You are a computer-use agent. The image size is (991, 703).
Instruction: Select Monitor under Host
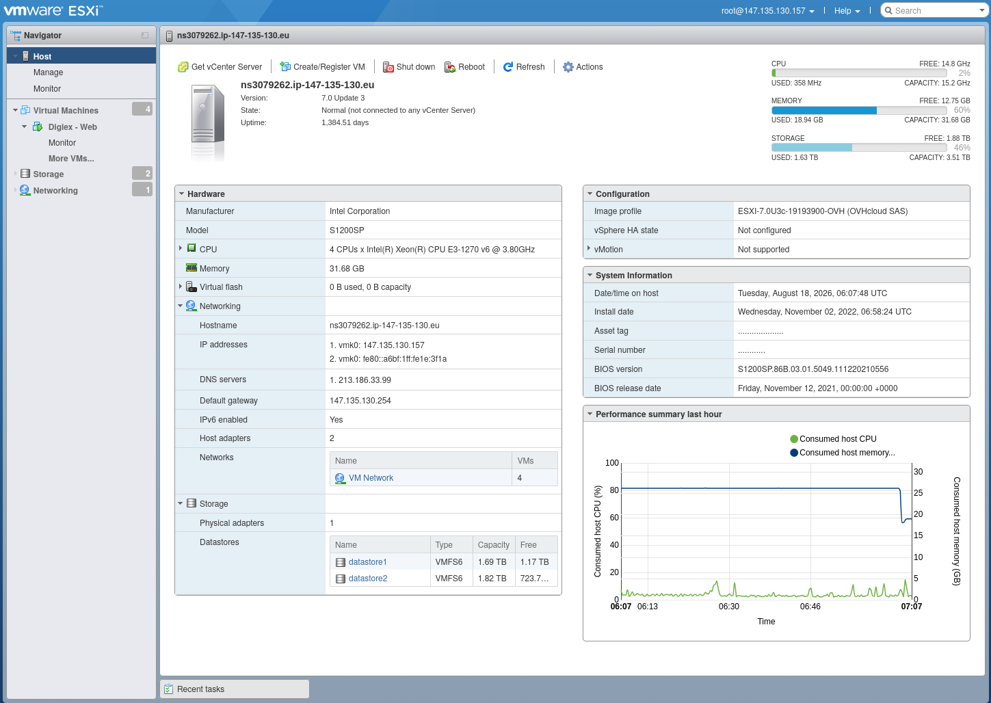[x=47, y=89]
